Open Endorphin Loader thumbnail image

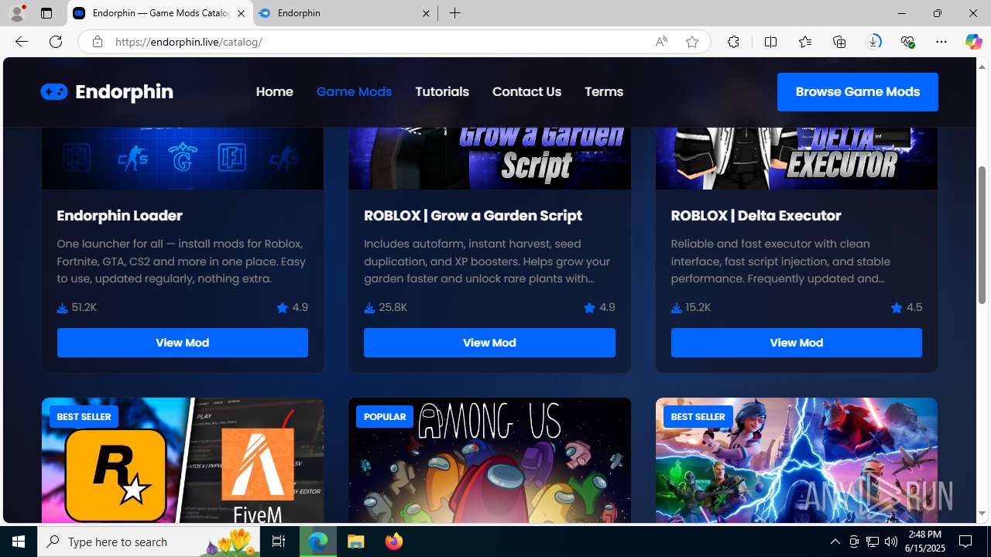click(182, 158)
